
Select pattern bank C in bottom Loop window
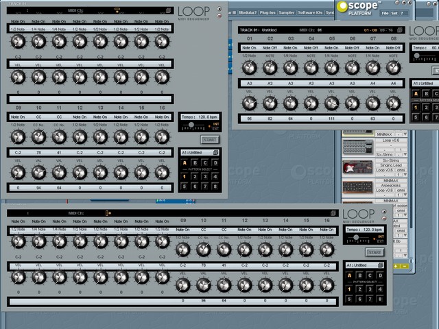370,276
